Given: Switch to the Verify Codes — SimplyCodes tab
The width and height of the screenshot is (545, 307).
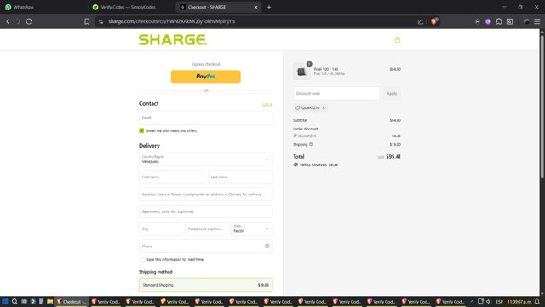Looking at the screenshot, I should coord(129,7).
